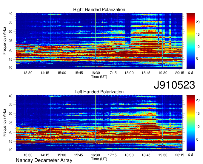Click the bottom color bar's dB unit label
Viewport: 203px width, 164px height.
pyautogui.click(x=190, y=154)
